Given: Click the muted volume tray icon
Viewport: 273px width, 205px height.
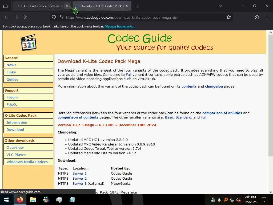Looking at the screenshot, I should 239,200.
